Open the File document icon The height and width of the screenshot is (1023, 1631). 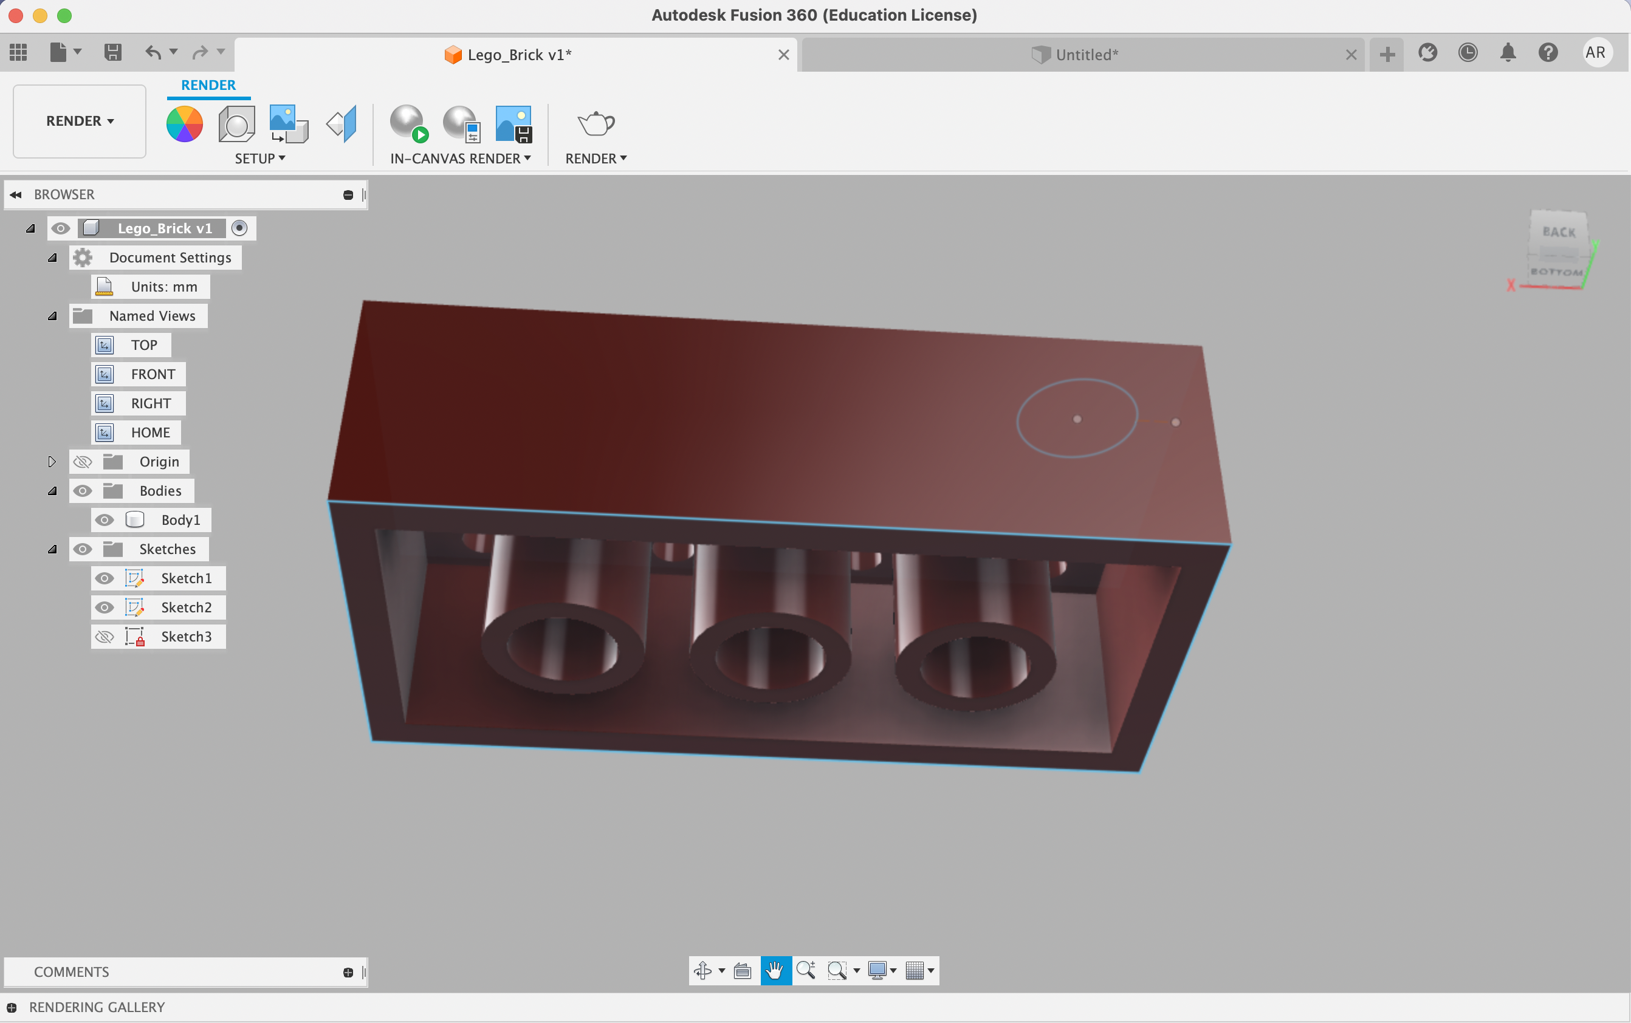click(x=58, y=52)
